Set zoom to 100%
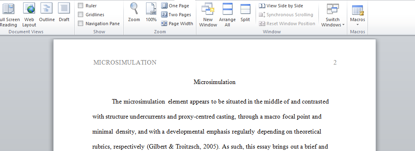Viewport: 415px width, 151px height. pos(151,13)
